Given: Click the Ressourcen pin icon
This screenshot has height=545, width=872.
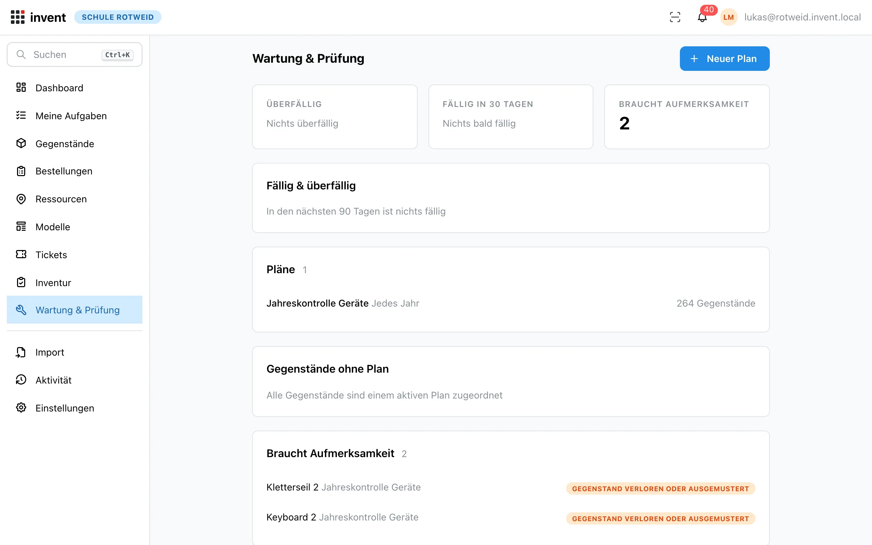Looking at the screenshot, I should click(21, 199).
